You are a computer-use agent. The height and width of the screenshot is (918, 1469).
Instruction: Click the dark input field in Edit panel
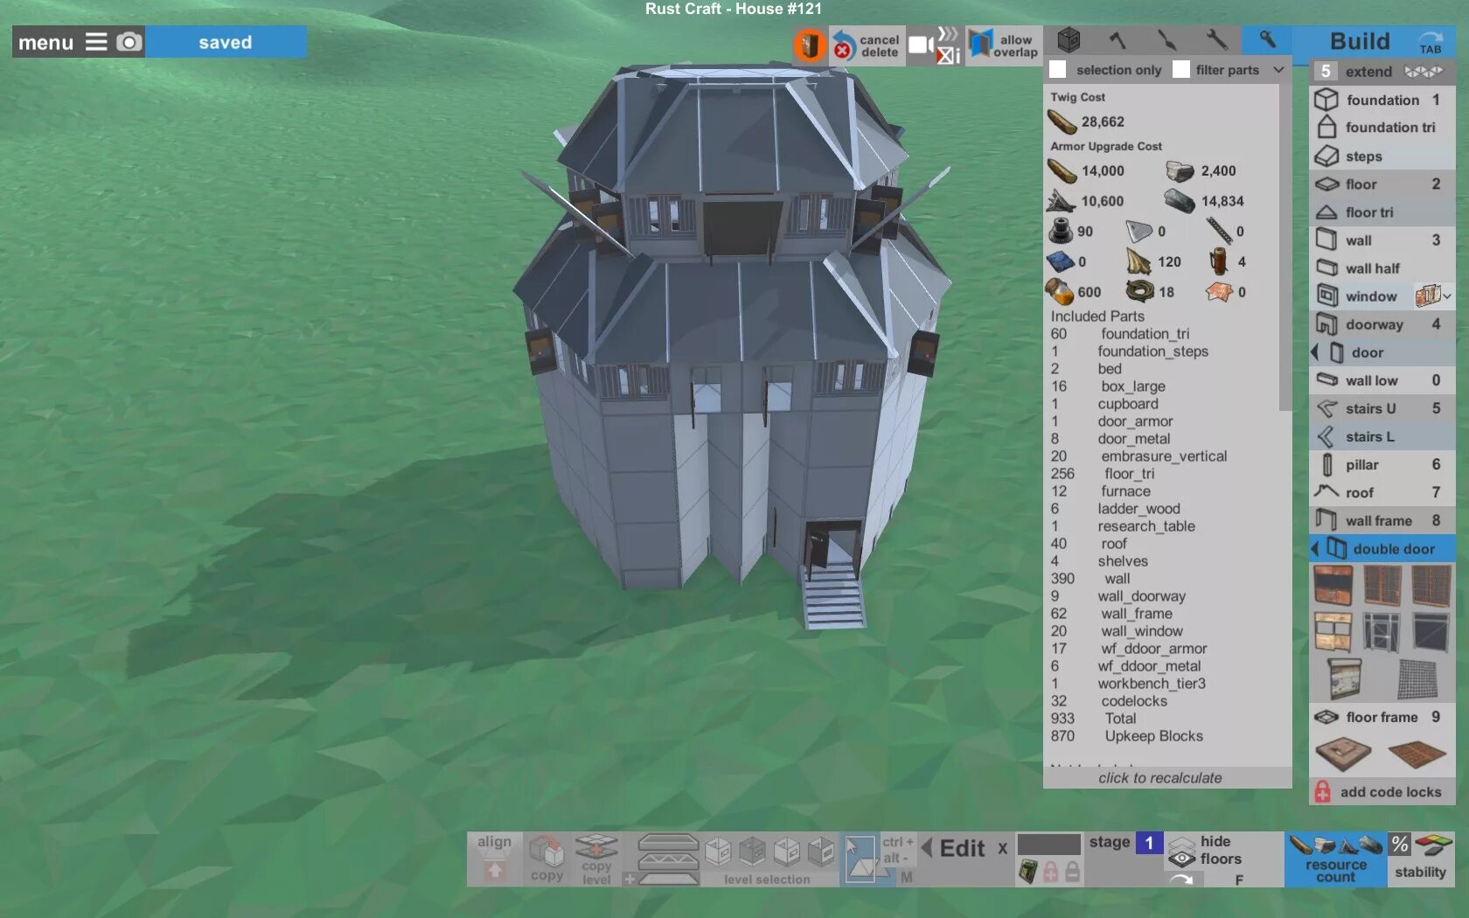click(1049, 844)
